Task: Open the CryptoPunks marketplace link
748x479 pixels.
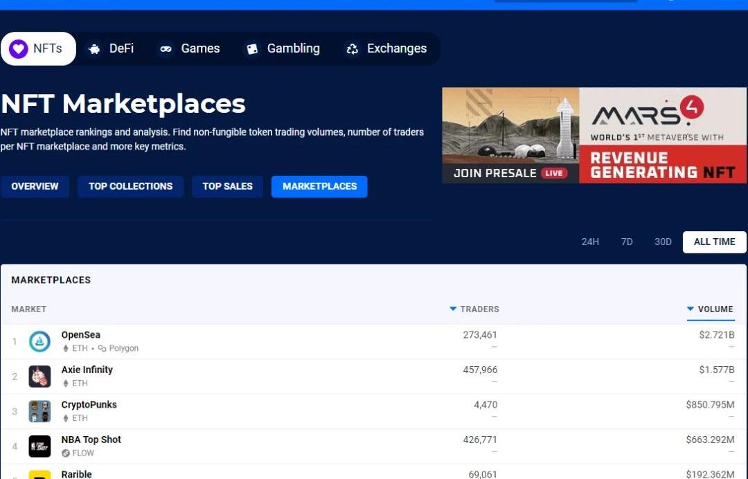Action: [x=89, y=405]
